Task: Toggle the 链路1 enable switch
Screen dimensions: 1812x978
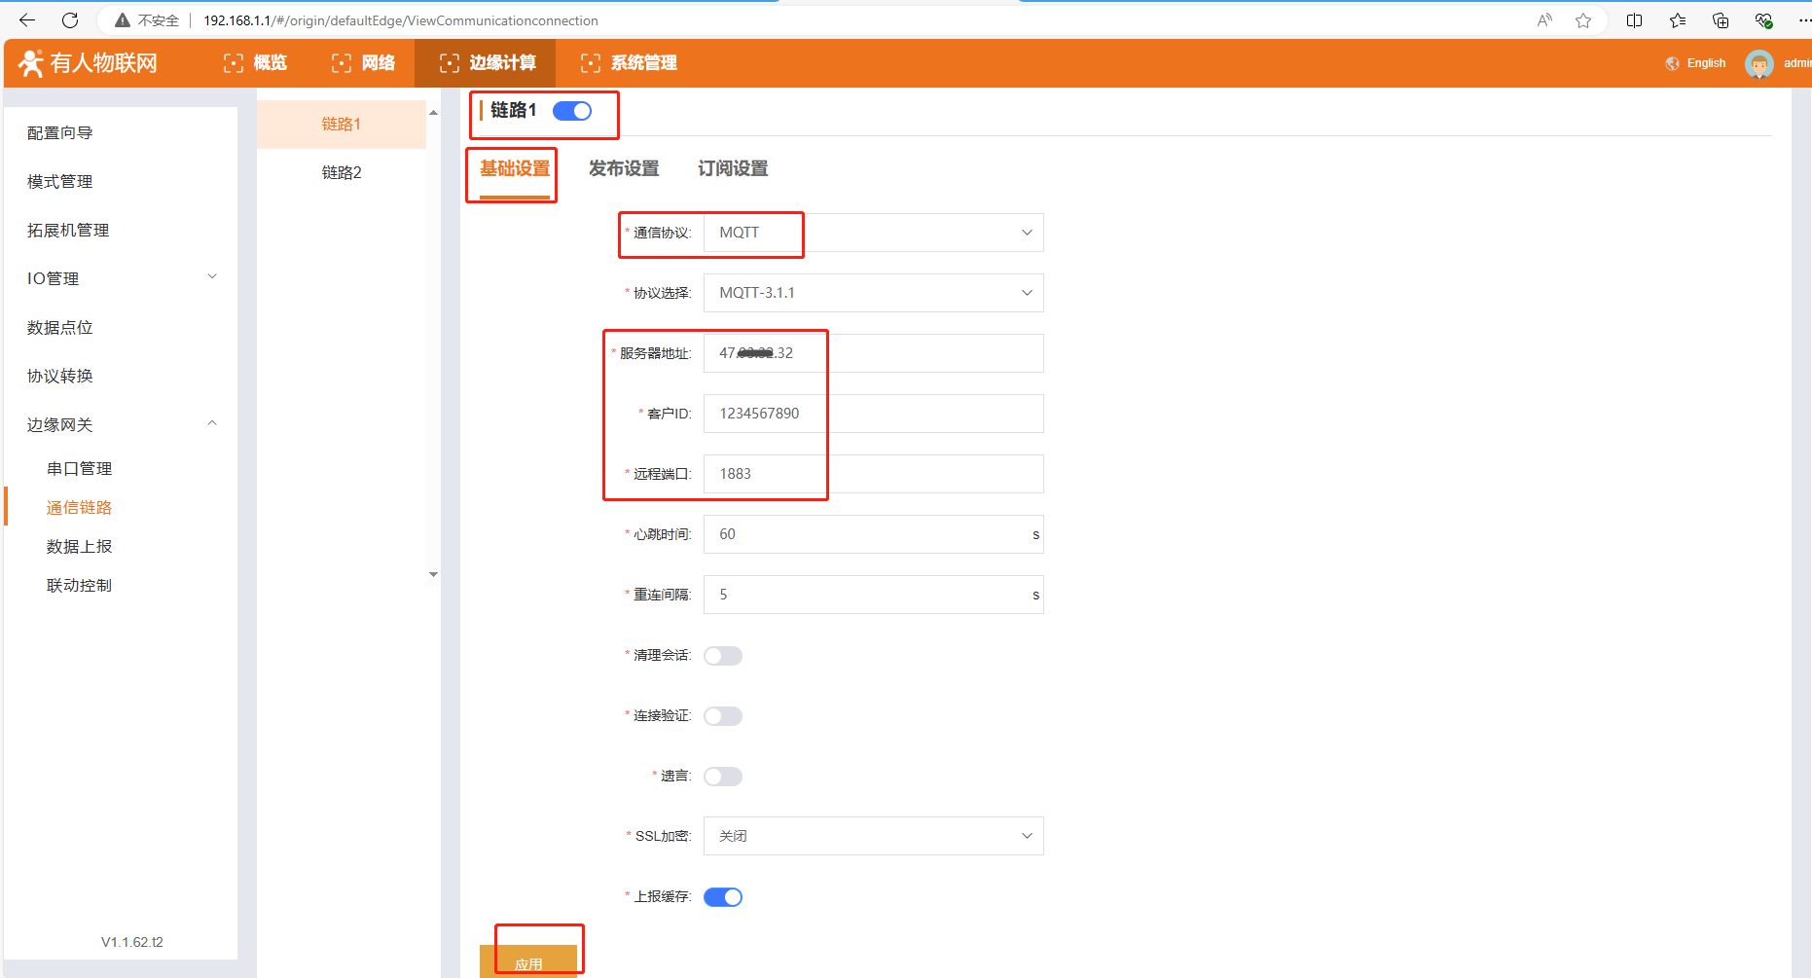Action: coord(572,111)
